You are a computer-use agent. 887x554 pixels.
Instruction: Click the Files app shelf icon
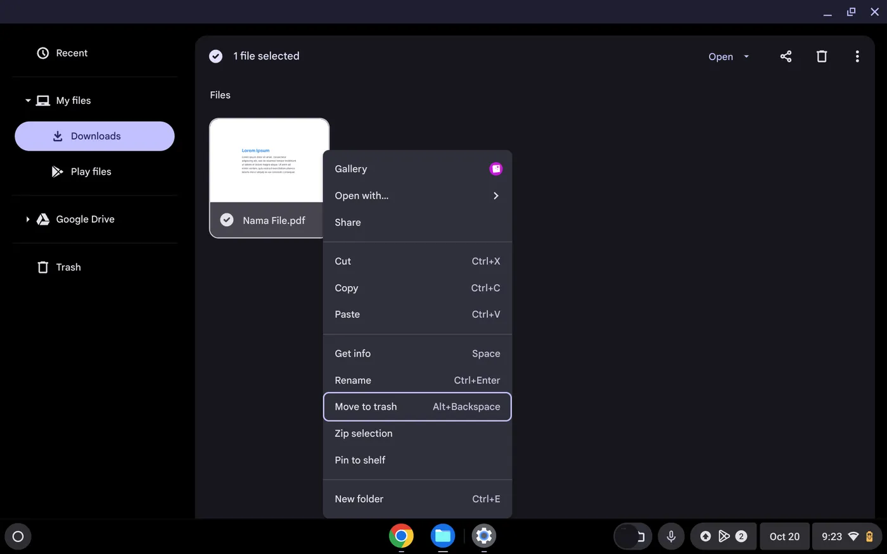tap(443, 536)
